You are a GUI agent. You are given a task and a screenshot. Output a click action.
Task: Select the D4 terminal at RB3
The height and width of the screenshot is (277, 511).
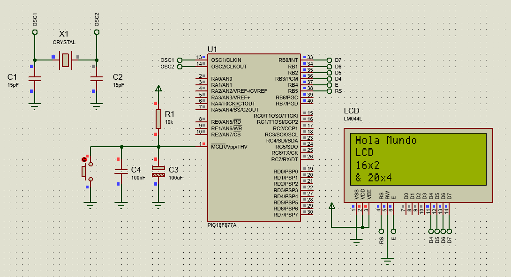click(x=329, y=79)
